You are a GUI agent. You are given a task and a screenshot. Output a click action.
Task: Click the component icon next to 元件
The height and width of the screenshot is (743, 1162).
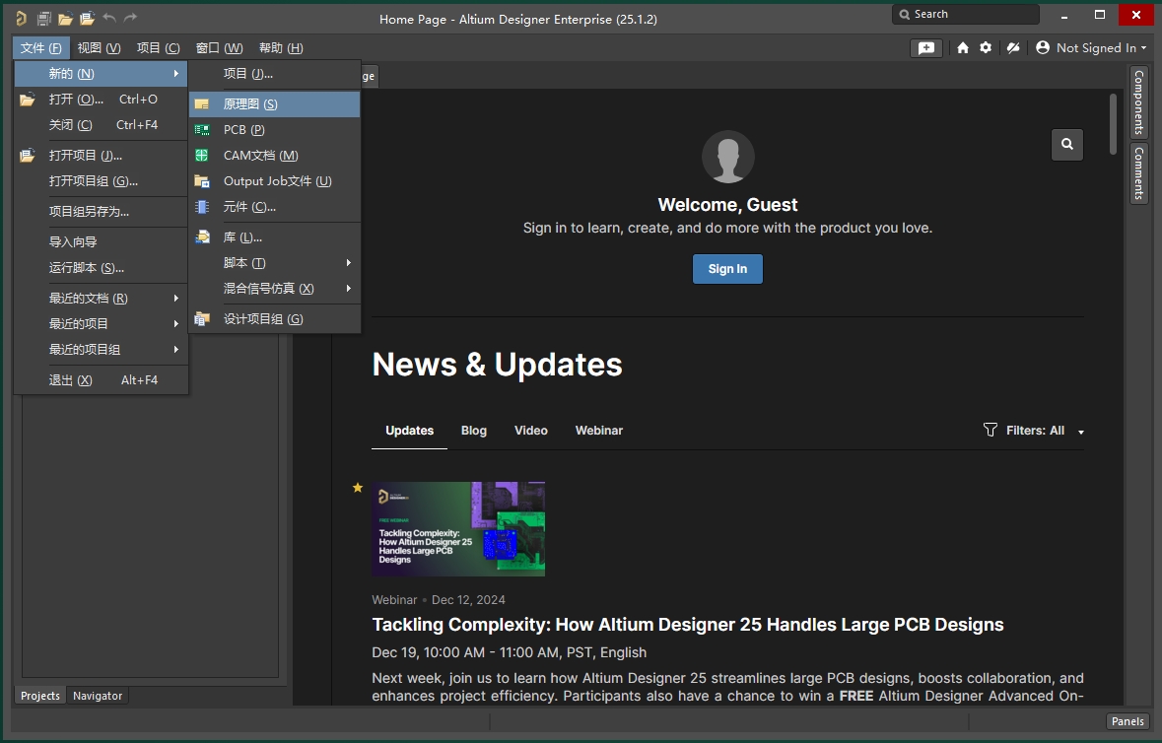[x=202, y=207]
